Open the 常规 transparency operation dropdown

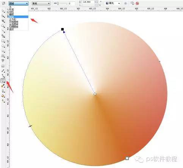point(41,3)
